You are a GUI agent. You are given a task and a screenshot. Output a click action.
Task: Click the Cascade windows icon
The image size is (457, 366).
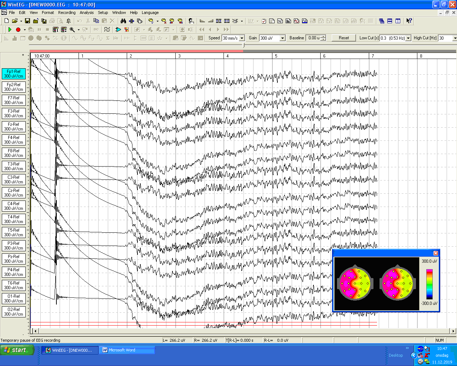tap(382, 21)
